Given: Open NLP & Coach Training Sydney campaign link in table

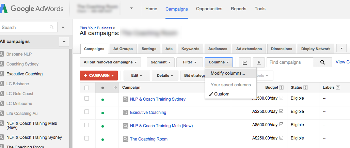Looking at the screenshot, I should click(158, 99).
